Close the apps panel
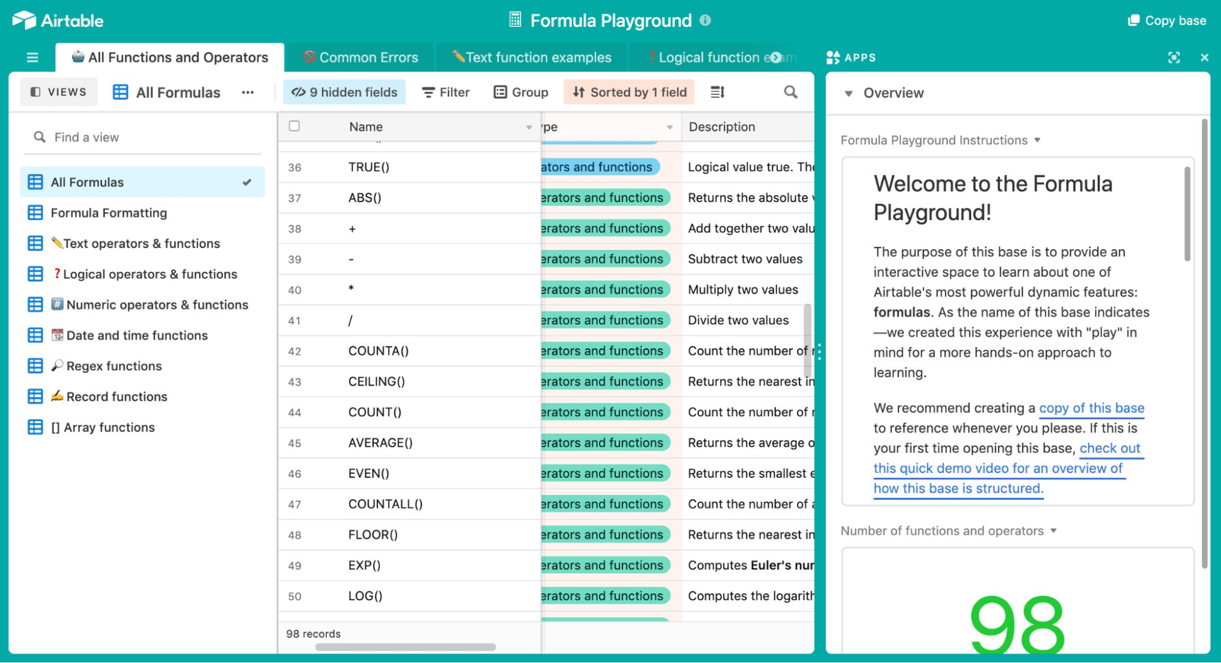 [x=1204, y=57]
